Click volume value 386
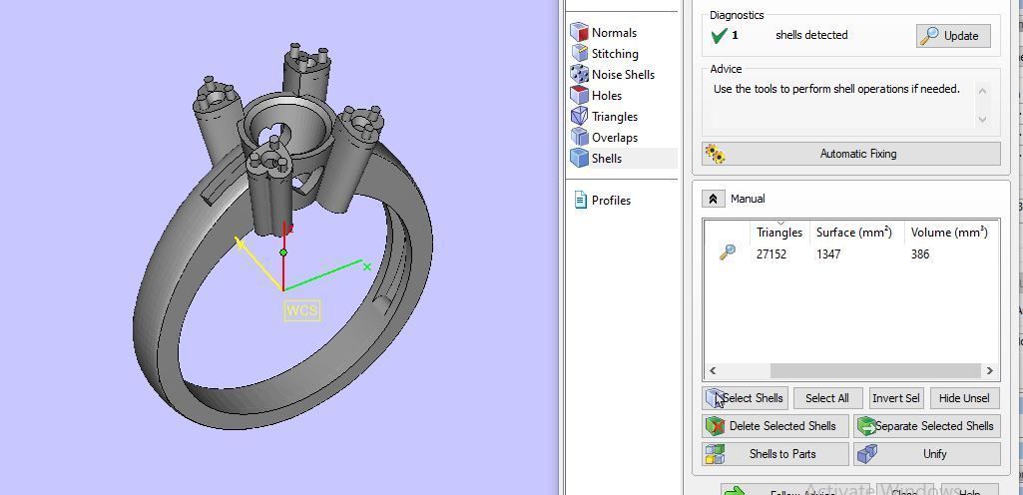Image resolution: width=1023 pixels, height=495 pixels. (x=920, y=254)
